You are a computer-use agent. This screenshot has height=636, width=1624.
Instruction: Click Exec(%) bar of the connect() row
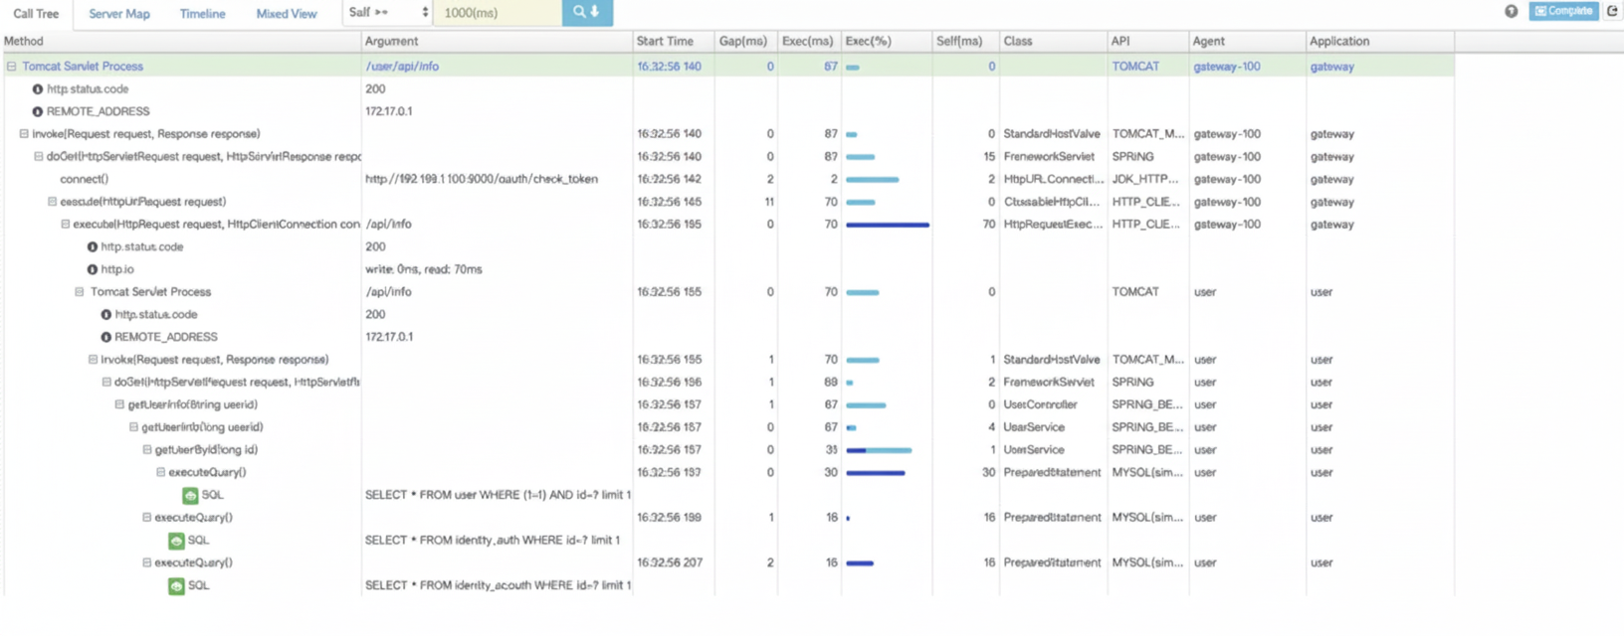click(x=873, y=180)
